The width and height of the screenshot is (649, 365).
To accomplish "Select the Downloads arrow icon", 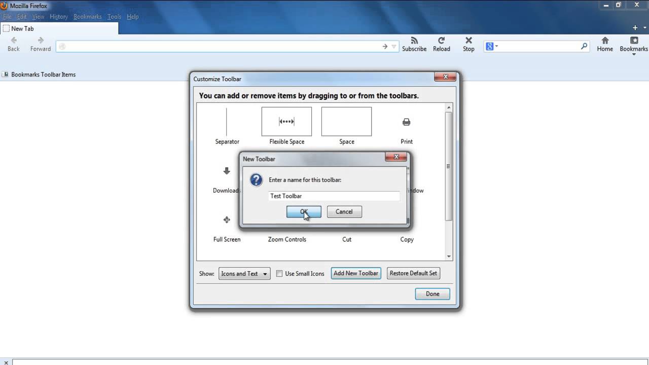I will [x=227, y=171].
